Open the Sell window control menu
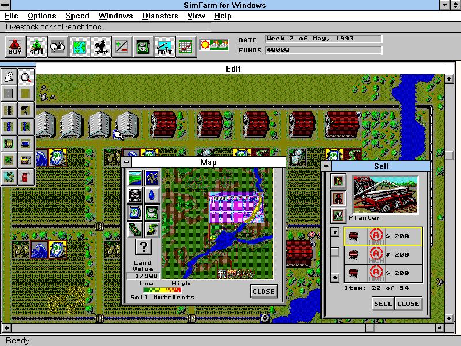 [x=326, y=166]
